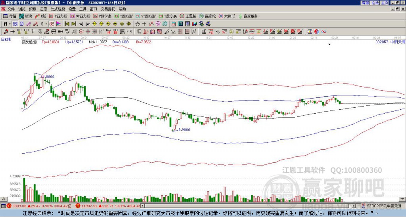Open the P四方形 tool
This screenshot has width=406, height=217.
[58, 16]
